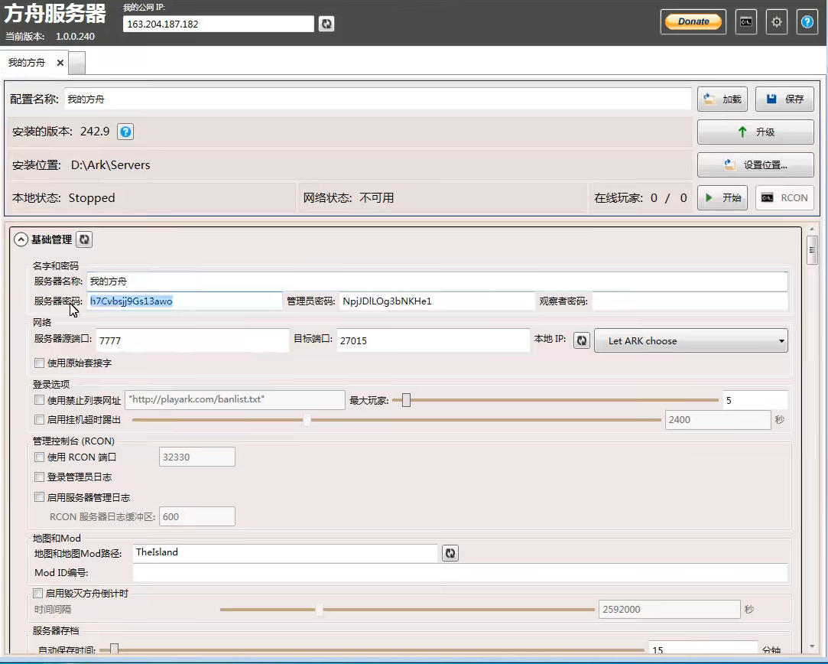Show installed version help info
The height and width of the screenshot is (664, 828).
[x=125, y=132]
